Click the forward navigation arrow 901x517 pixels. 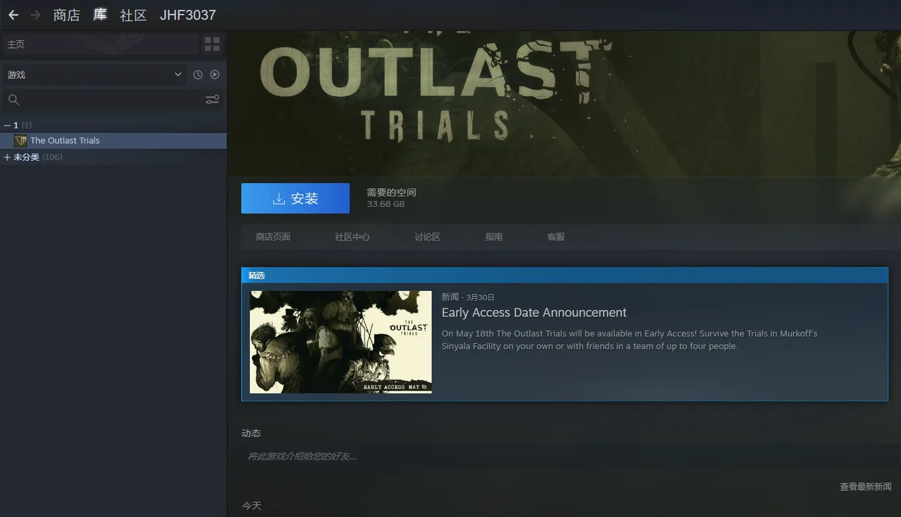tap(36, 15)
